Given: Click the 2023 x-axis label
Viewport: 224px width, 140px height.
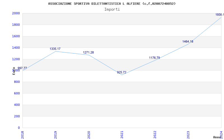Looking at the screenshot, I should (188, 135).
